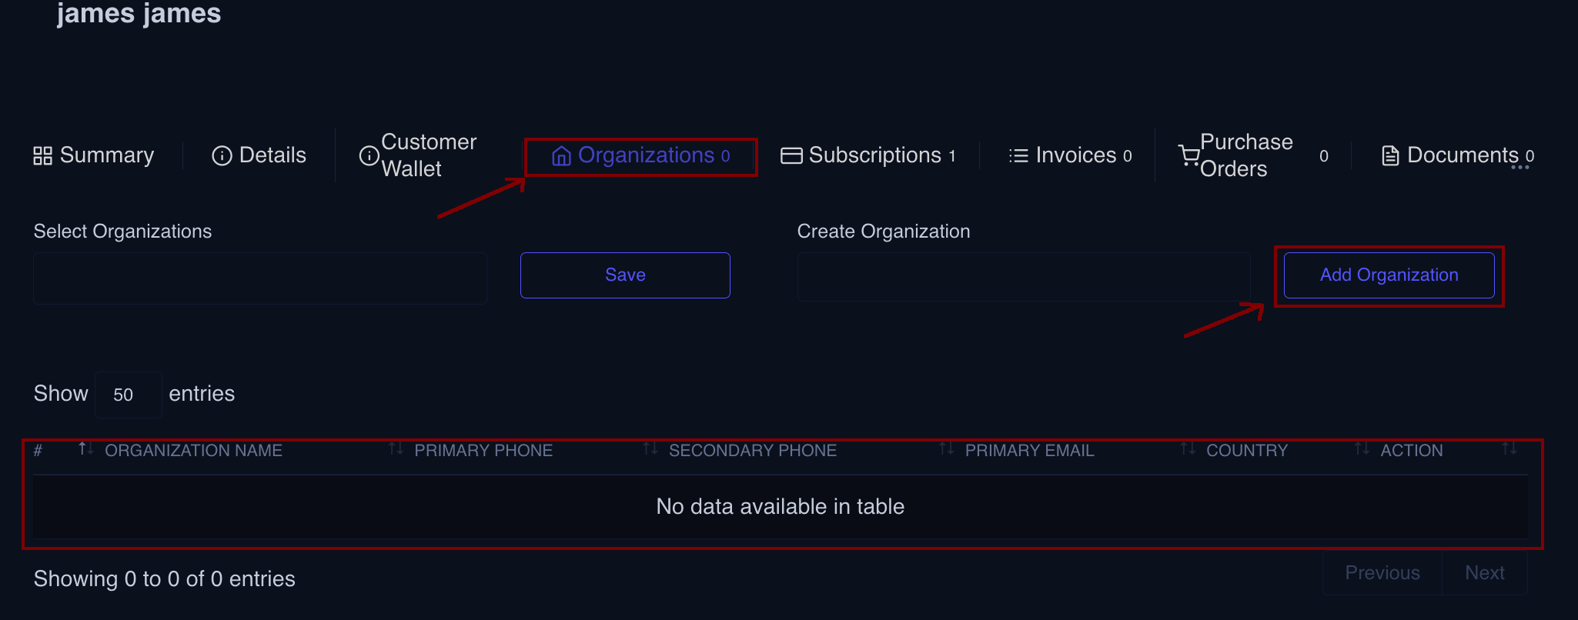
Task: Click the Select Organizations field
Action: click(260, 278)
